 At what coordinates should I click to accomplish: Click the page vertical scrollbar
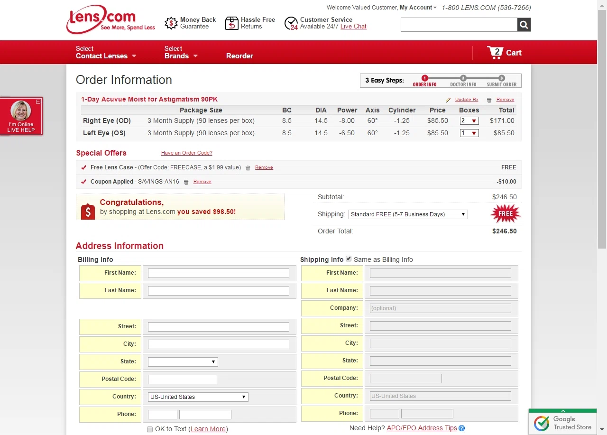click(602, 128)
